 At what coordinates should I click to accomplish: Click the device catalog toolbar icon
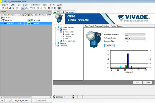click(x=26, y=8)
